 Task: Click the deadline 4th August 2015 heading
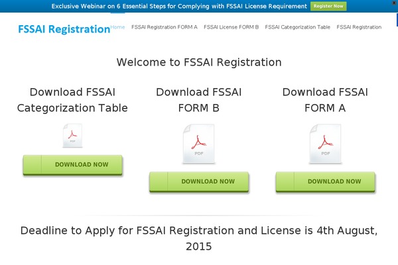(199, 238)
